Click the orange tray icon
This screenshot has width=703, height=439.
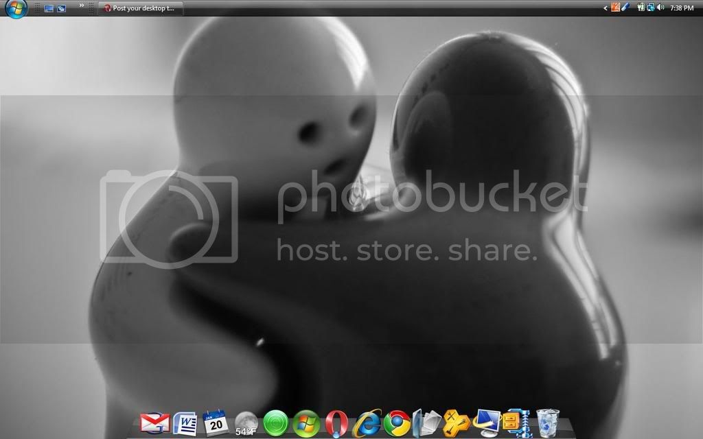click(615, 7)
